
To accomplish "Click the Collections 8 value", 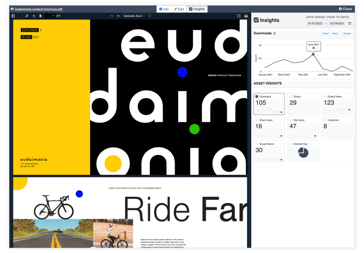I will tap(325, 126).
